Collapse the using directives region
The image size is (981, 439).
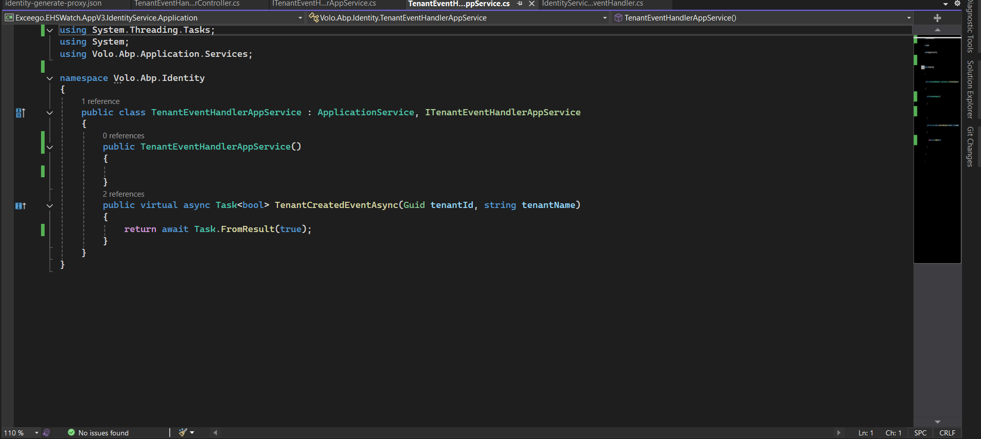coord(50,30)
